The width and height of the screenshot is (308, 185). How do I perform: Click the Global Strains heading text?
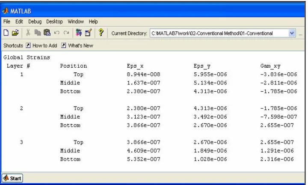pyautogui.click(x=27, y=57)
